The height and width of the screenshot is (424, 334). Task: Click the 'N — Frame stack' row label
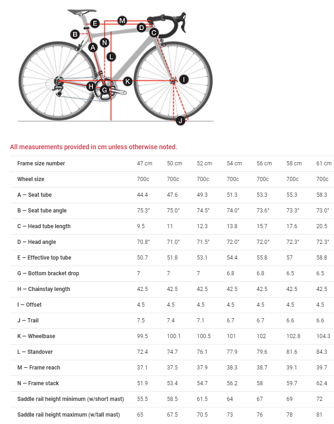tap(38, 383)
